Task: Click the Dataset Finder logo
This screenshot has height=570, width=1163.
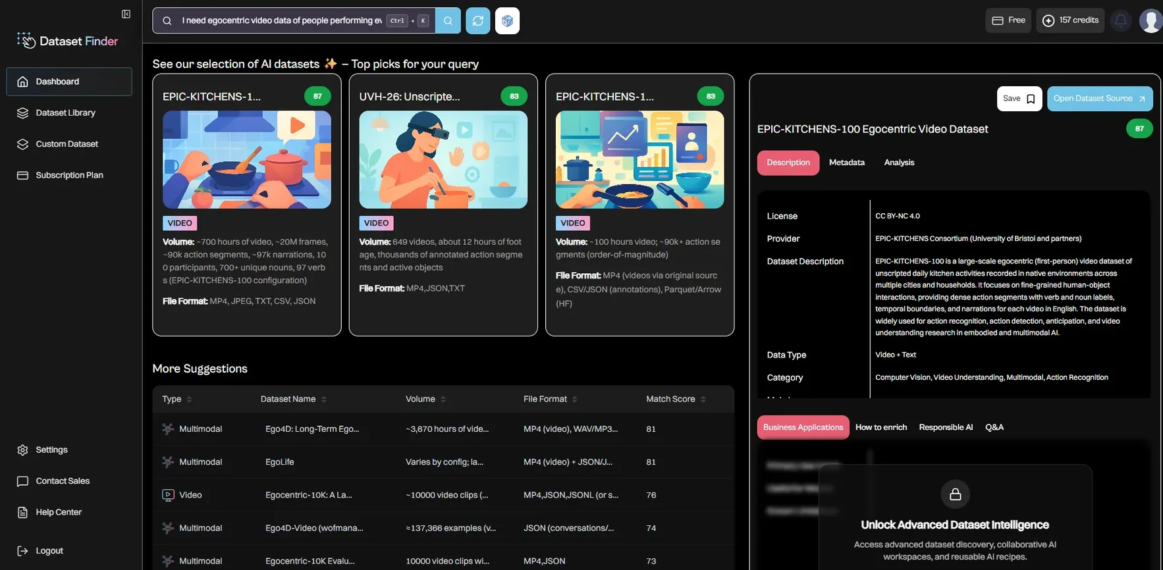Action: pyautogui.click(x=68, y=41)
